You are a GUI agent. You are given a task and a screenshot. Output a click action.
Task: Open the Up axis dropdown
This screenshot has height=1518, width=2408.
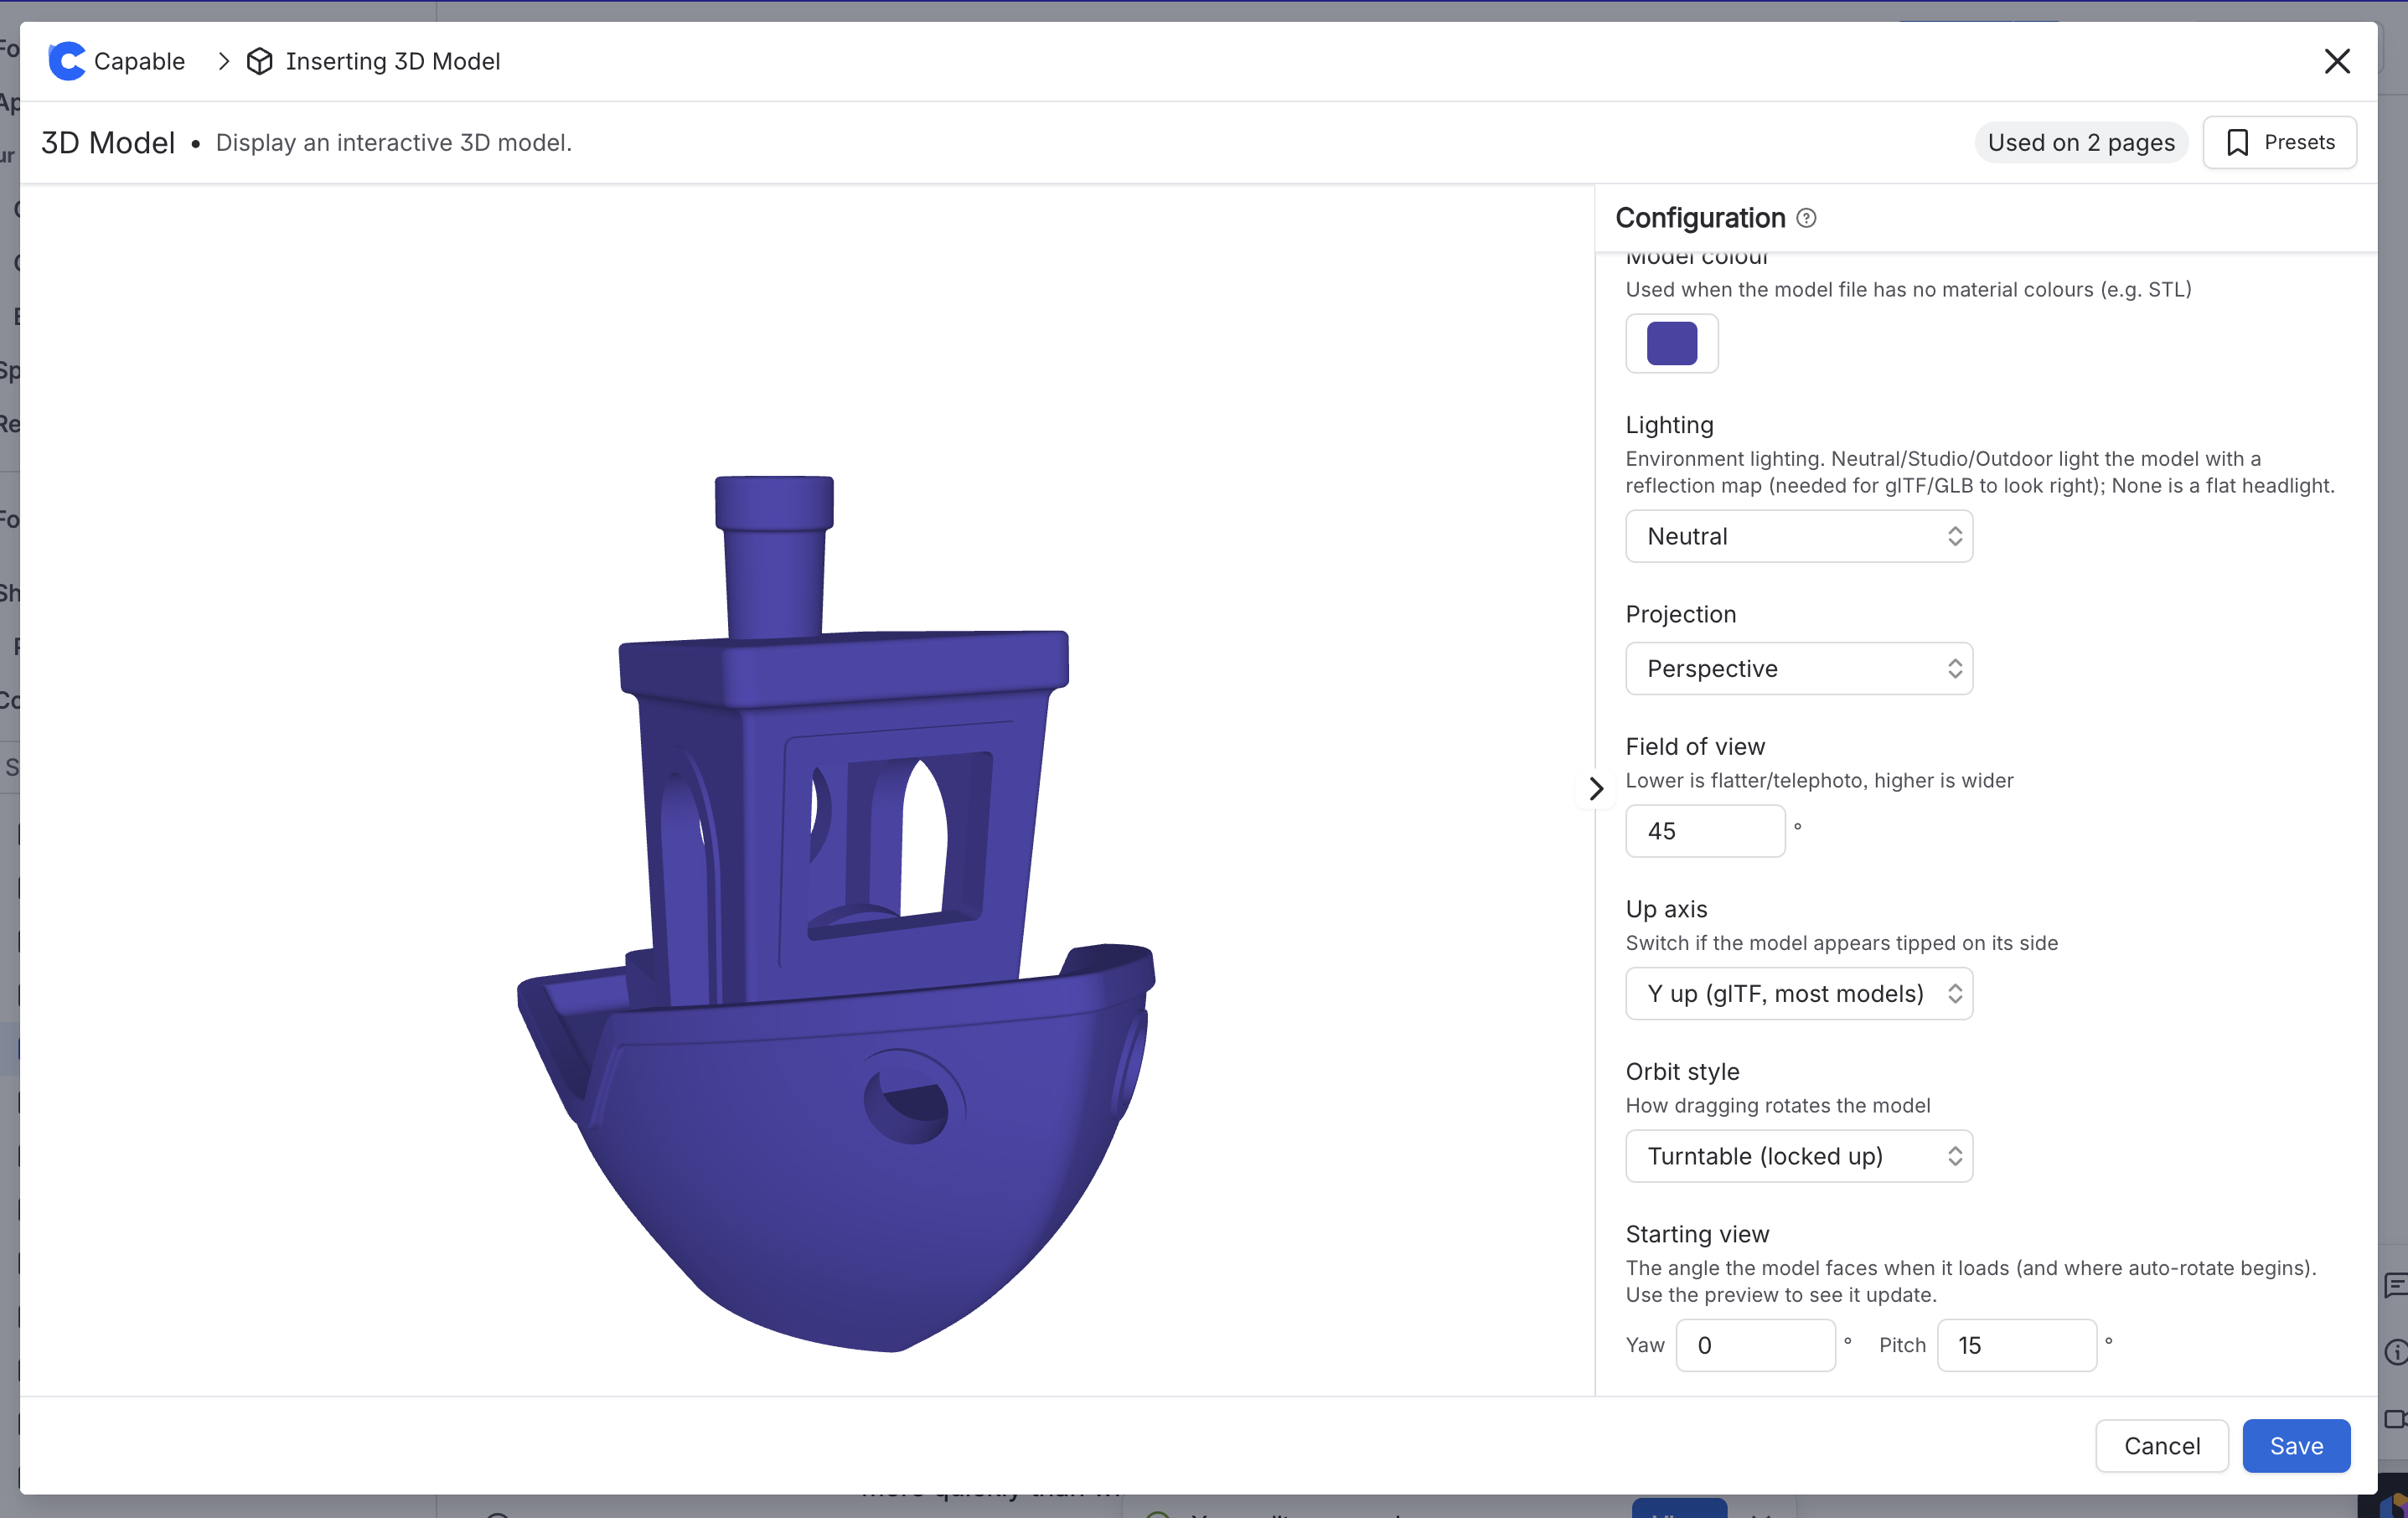[1799, 993]
